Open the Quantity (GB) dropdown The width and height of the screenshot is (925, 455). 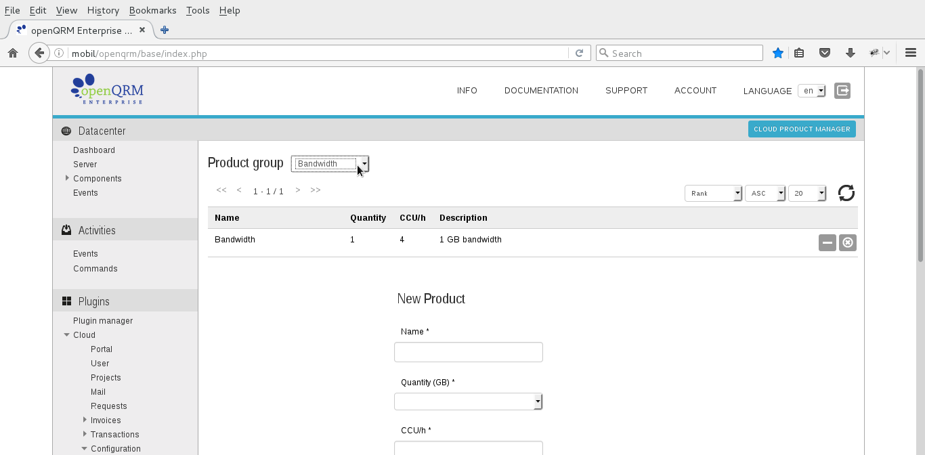point(469,402)
